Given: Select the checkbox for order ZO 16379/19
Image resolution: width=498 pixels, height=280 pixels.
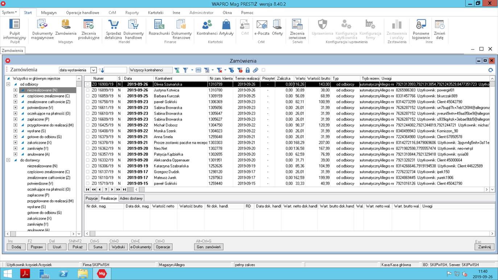Looking at the screenshot, I should [88, 137].
